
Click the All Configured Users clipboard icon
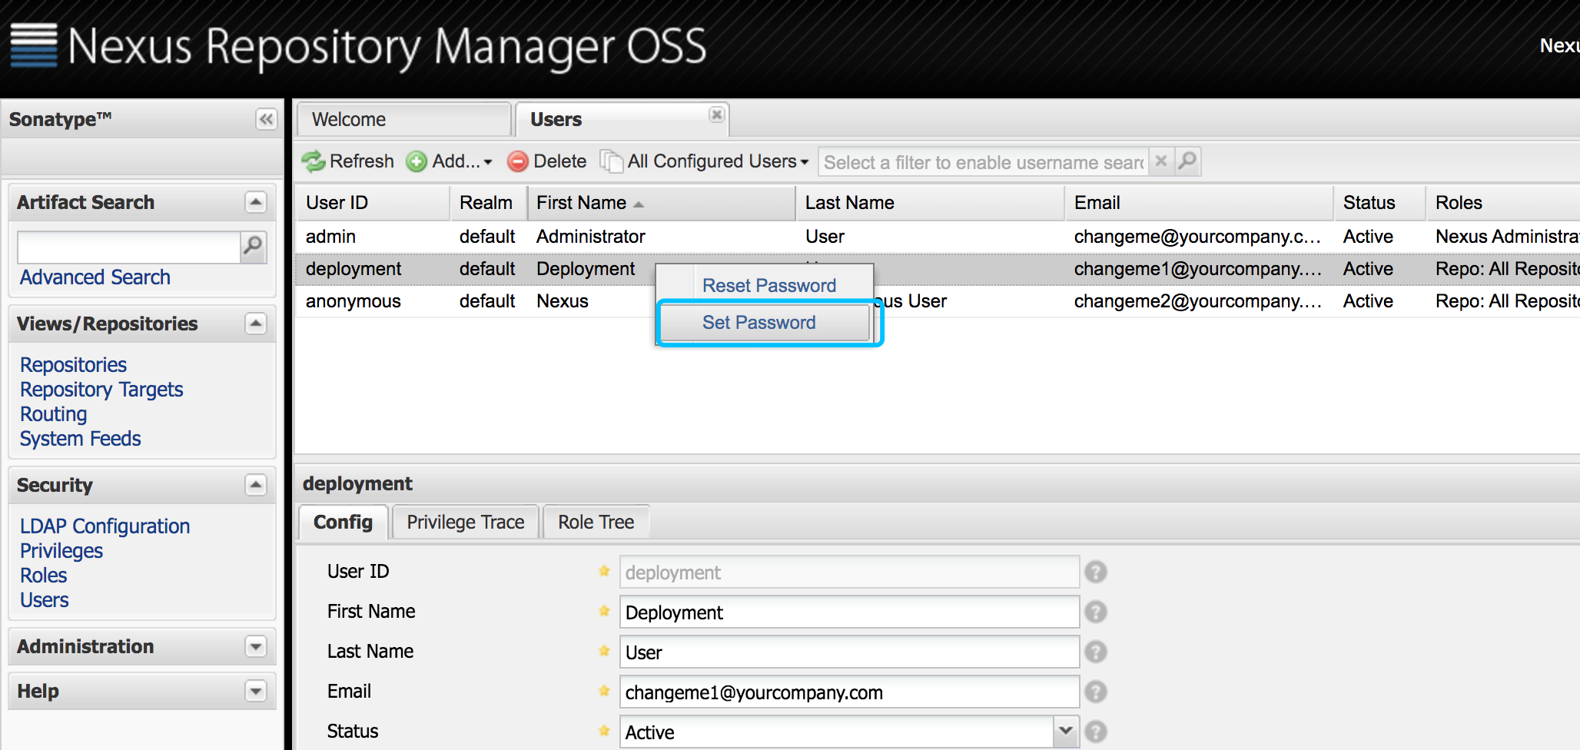click(x=612, y=161)
